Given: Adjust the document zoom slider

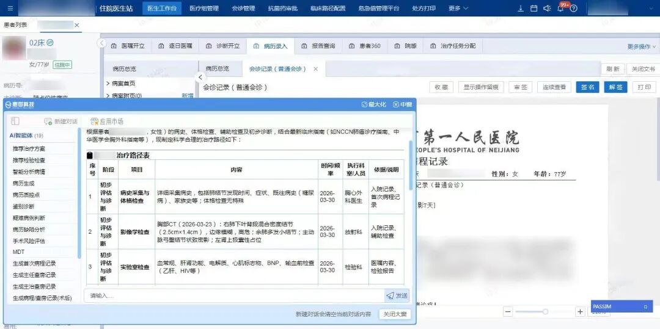Looking at the screenshot, I should pyautogui.click(x=545, y=312).
